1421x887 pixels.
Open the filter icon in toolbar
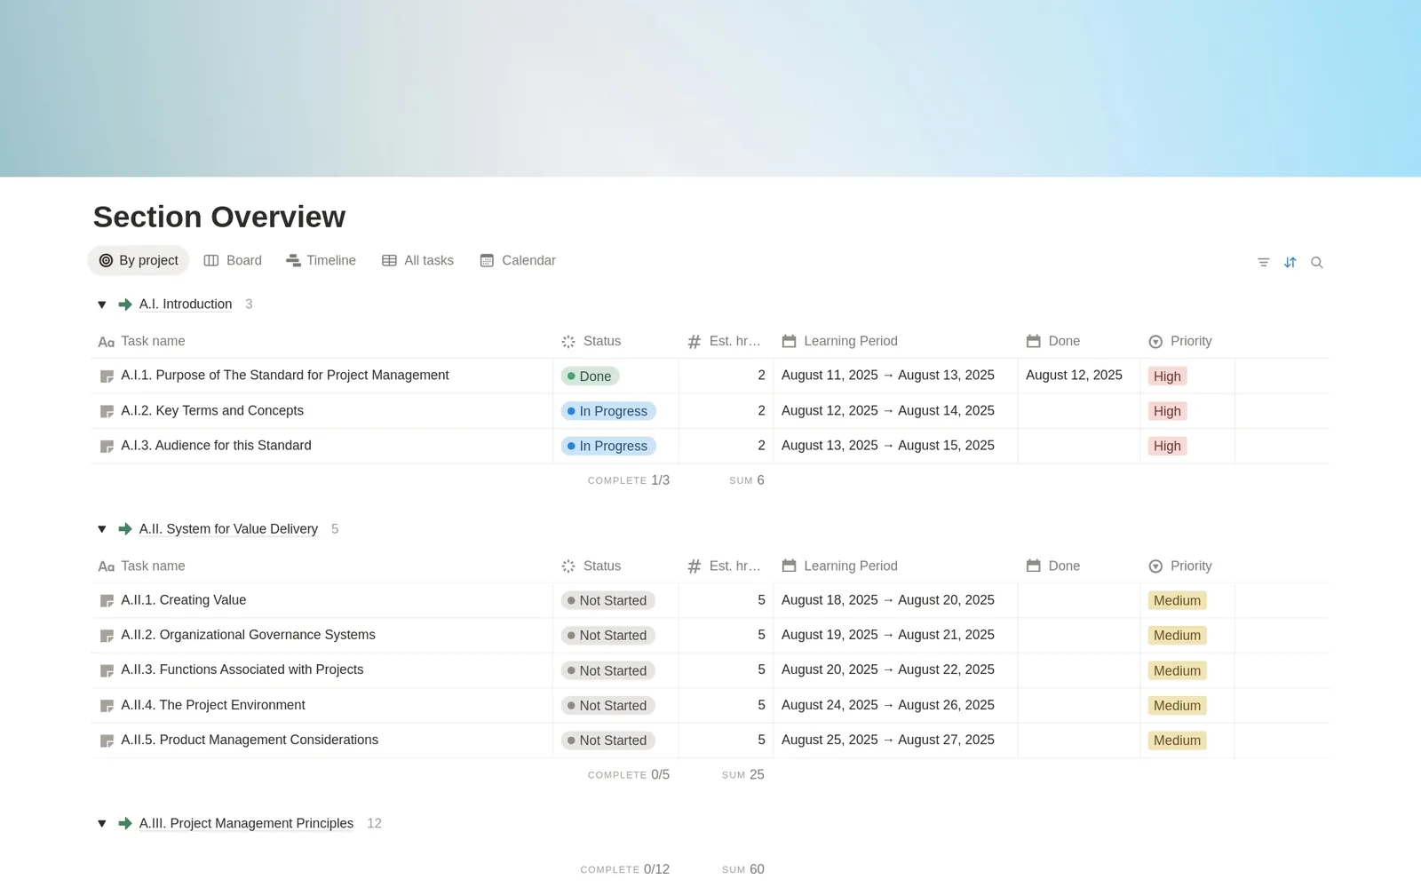pos(1263,262)
